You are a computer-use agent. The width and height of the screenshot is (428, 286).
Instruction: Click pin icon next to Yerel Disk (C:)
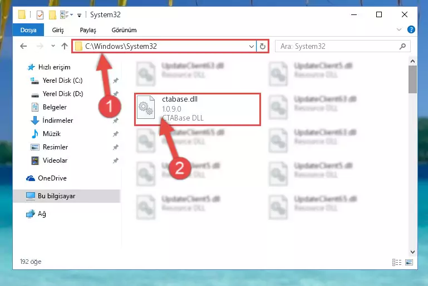(116, 81)
